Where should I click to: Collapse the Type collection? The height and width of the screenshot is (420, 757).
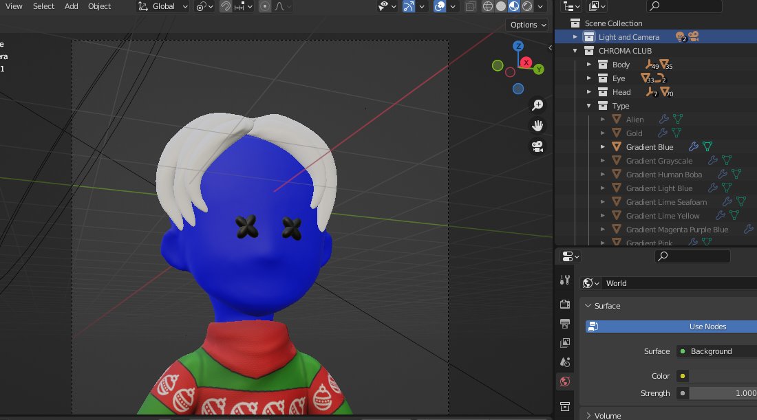[588, 106]
